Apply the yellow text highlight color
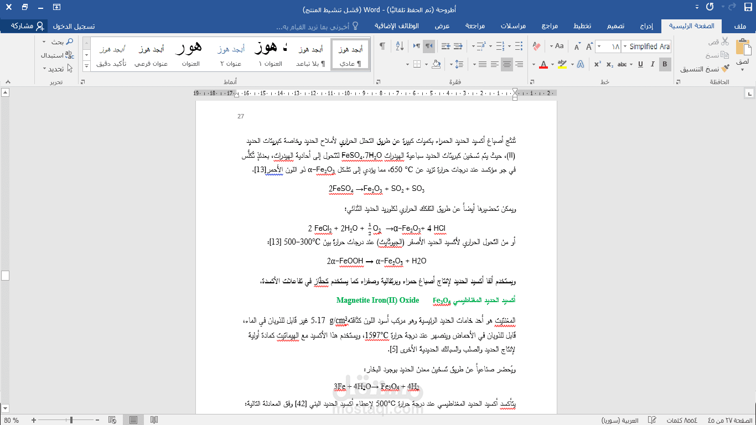 point(562,64)
